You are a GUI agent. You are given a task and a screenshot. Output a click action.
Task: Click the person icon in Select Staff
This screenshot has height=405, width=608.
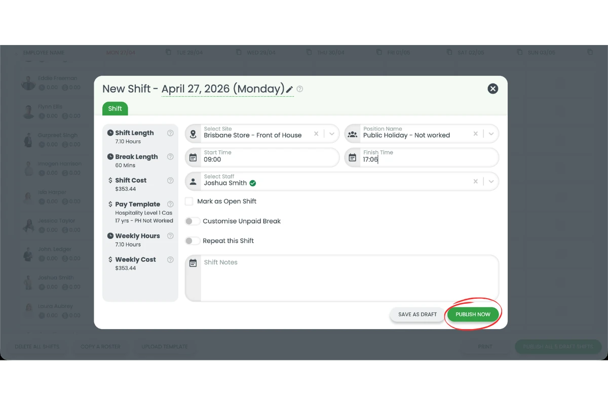point(193,181)
